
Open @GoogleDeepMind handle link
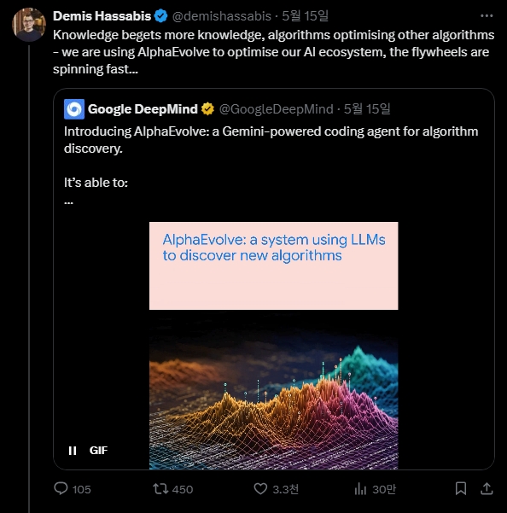(276, 109)
